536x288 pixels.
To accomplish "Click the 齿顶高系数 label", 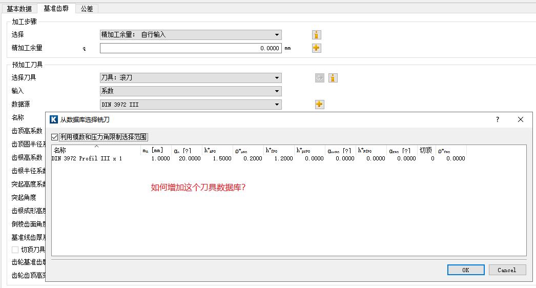I will click(27, 131).
